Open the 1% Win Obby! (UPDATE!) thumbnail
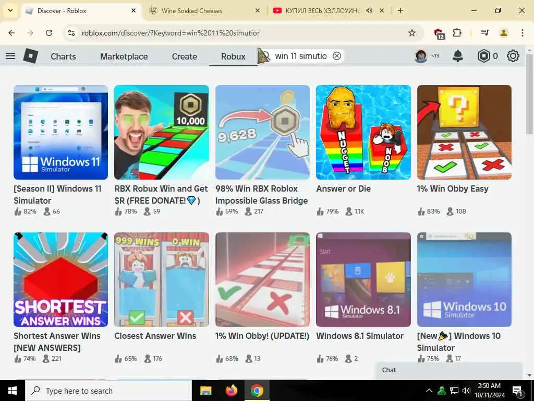 [263, 280]
